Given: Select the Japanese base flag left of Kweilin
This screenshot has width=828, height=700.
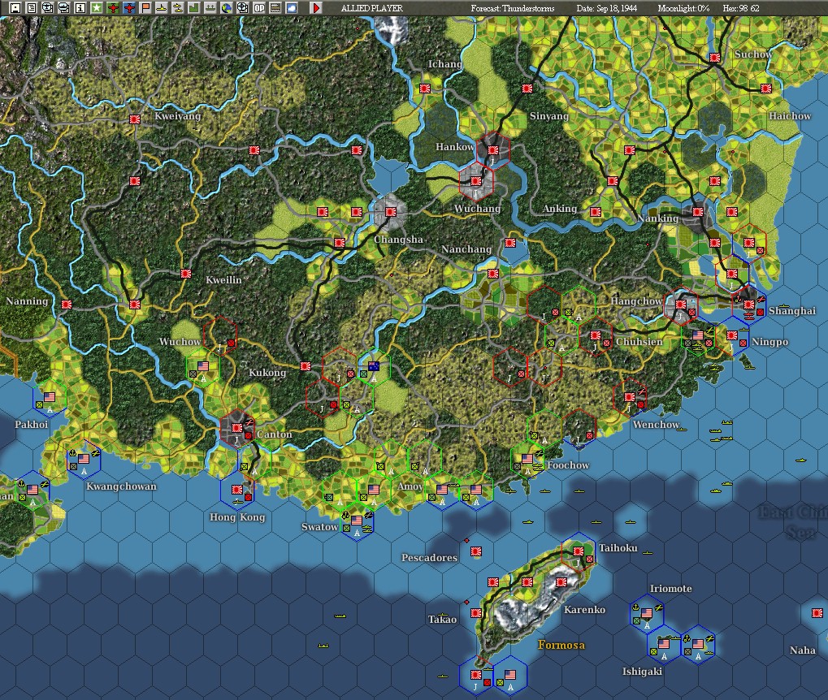Looking at the screenshot, I should pyautogui.click(x=186, y=274).
